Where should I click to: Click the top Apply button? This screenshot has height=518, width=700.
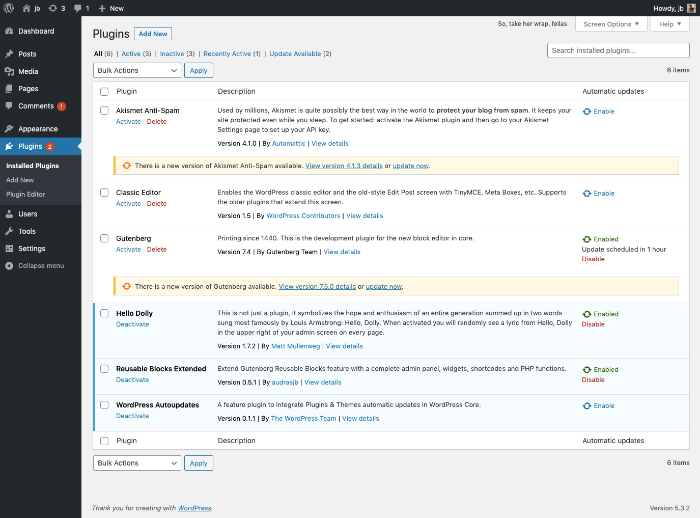[x=199, y=70]
